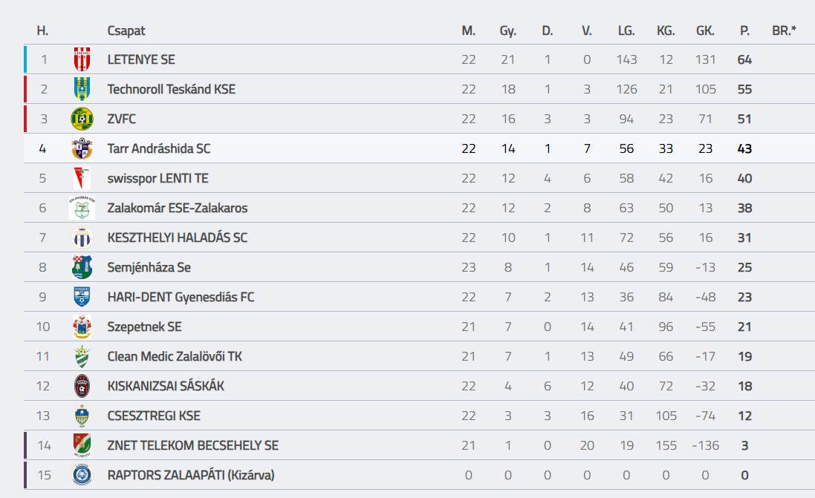Open the Semjénháza Se crest
The height and width of the screenshot is (498, 815).
pyautogui.click(x=82, y=267)
